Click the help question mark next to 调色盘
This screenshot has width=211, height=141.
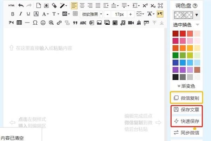click(195, 6)
